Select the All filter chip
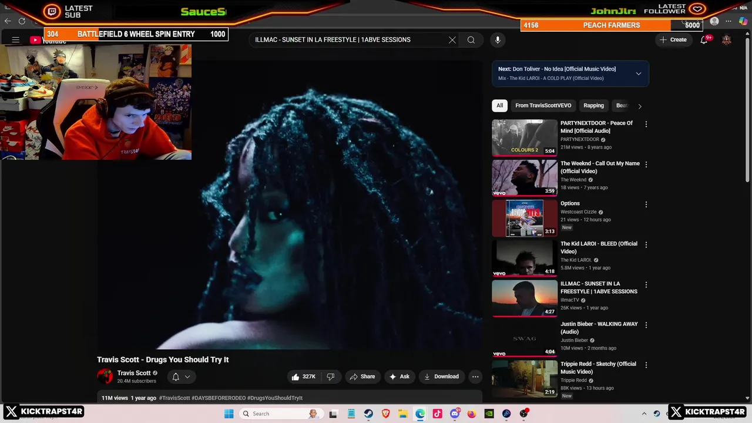This screenshot has width=752, height=423. tap(499, 106)
